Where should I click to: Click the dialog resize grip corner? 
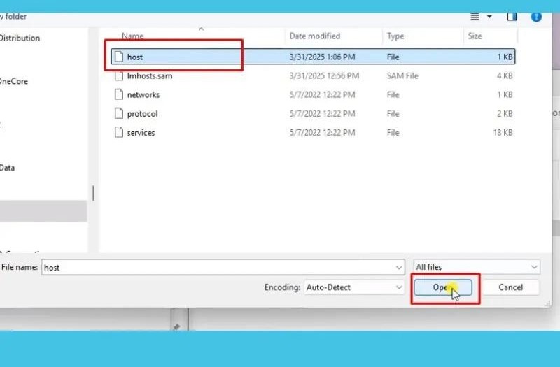click(x=547, y=303)
